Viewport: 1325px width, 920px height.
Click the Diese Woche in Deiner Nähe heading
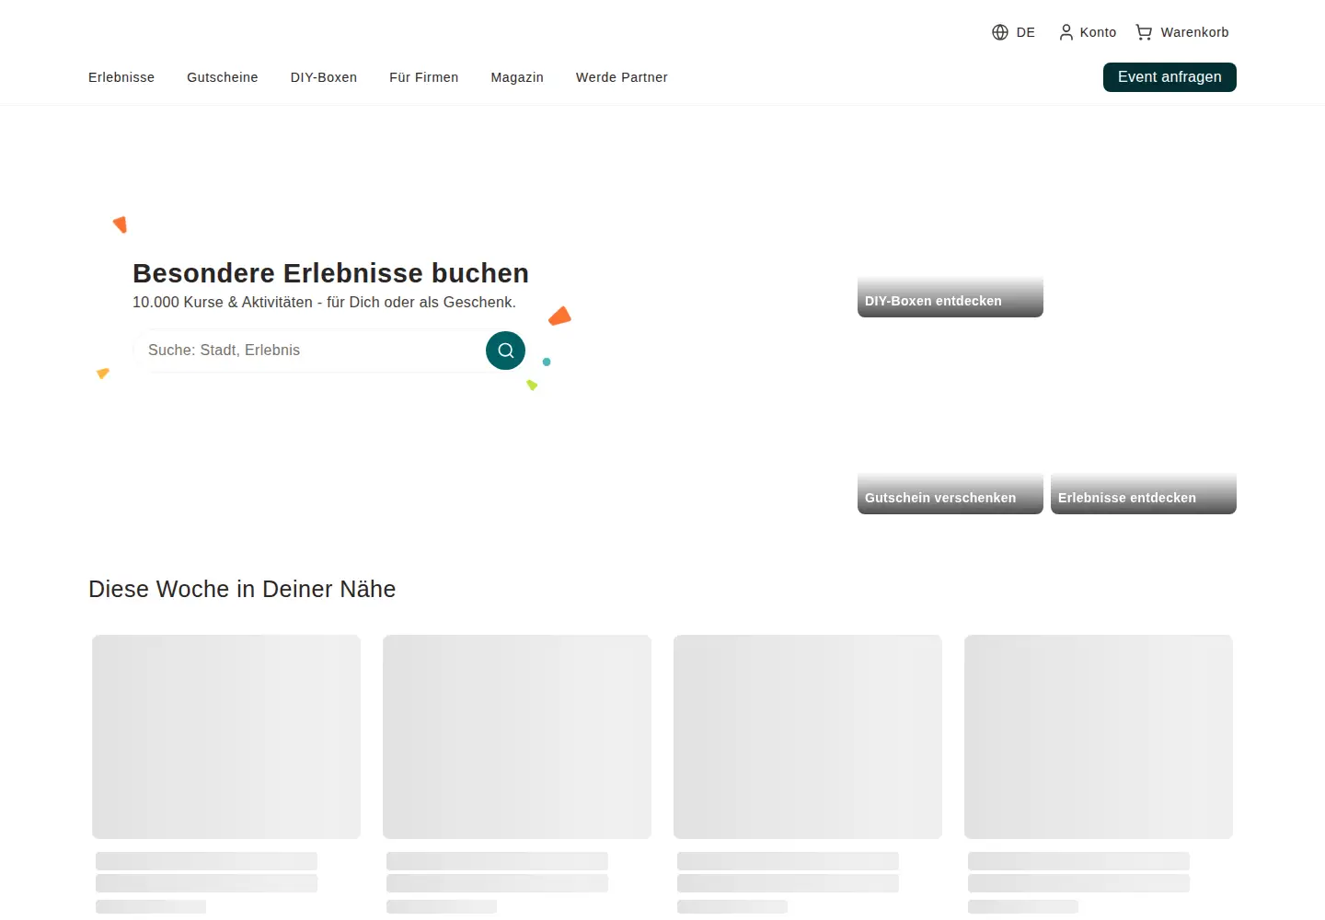pos(242,589)
